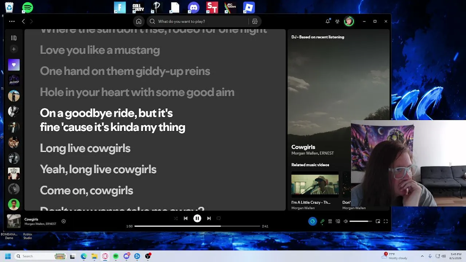This screenshot has height=262, width=466.
Task: Mute the volume speaker icon
Action: (x=346, y=221)
